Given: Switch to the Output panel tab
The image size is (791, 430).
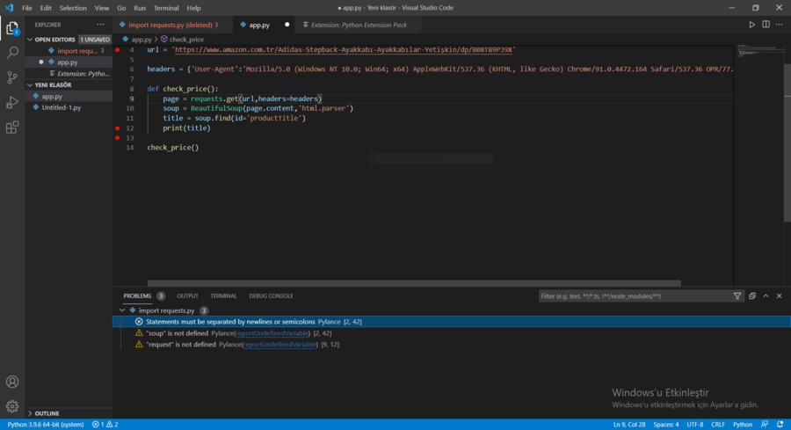Looking at the screenshot, I should pos(187,296).
